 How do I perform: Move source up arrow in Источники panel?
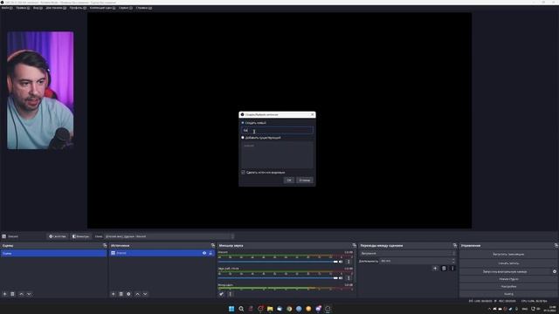point(138,294)
